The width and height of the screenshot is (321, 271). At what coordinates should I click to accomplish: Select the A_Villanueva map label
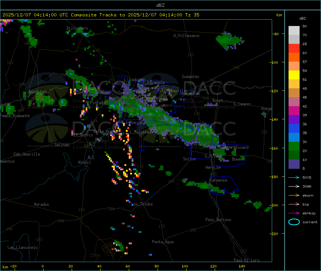(x=186, y=36)
